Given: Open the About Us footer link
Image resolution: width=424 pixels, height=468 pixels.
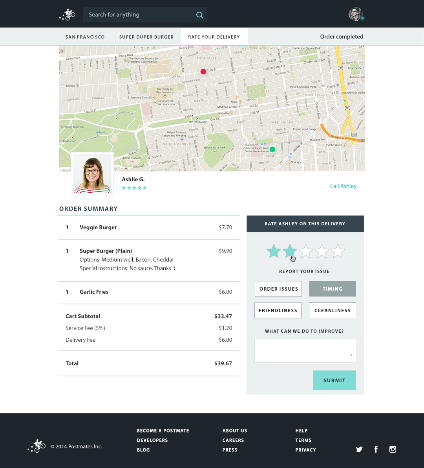Looking at the screenshot, I should (x=235, y=431).
